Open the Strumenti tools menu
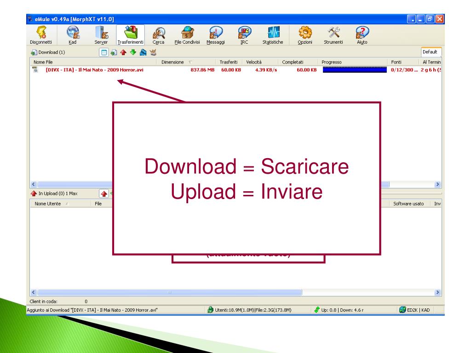471x353 pixels. click(333, 35)
